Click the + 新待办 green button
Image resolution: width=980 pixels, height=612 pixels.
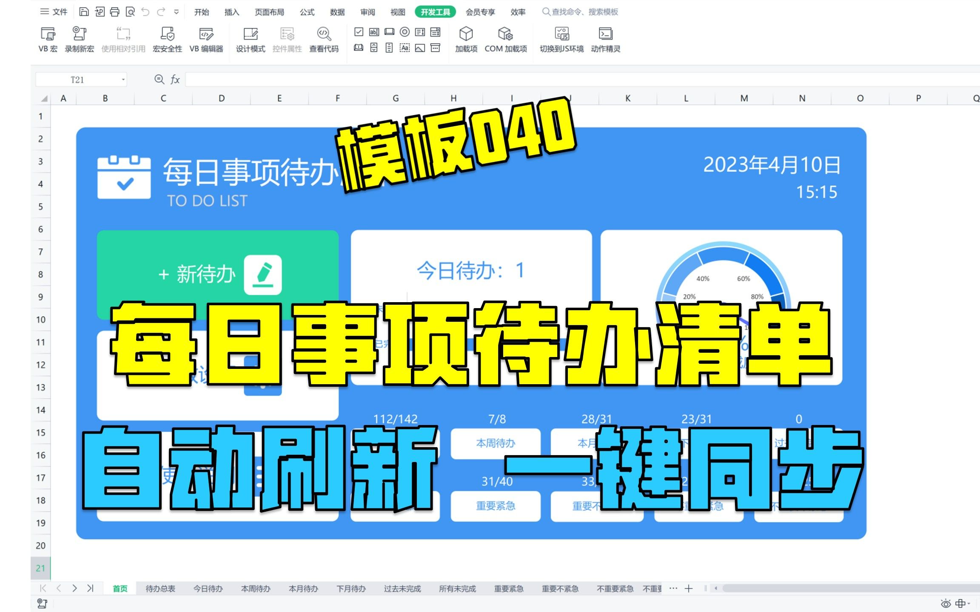[x=218, y=274]
